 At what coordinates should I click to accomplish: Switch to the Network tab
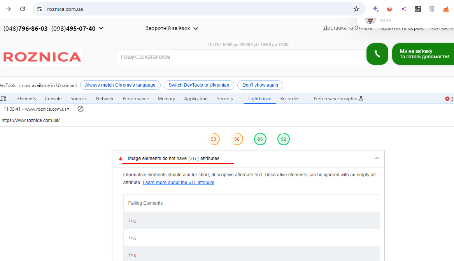point(105,99)
